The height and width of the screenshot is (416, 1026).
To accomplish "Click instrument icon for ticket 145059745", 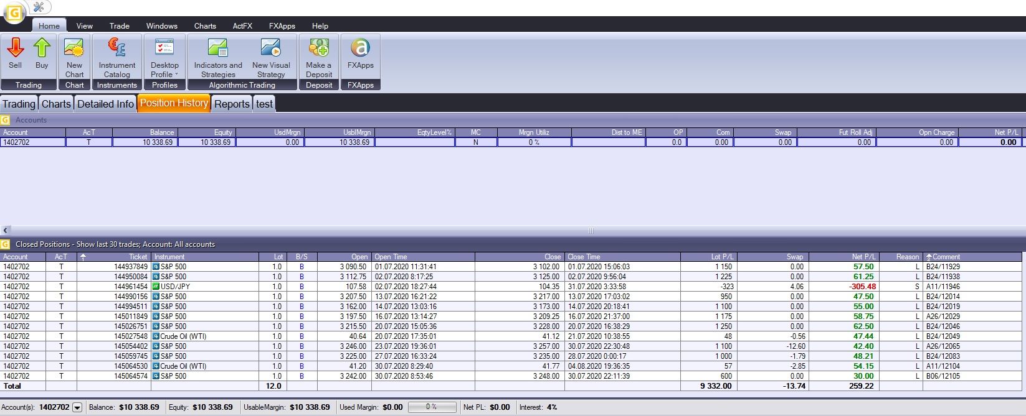I will [x=156, y=356].
